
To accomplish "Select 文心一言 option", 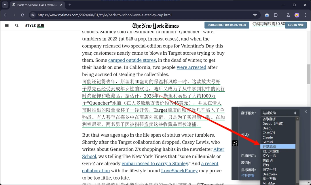I will (278, 156).
